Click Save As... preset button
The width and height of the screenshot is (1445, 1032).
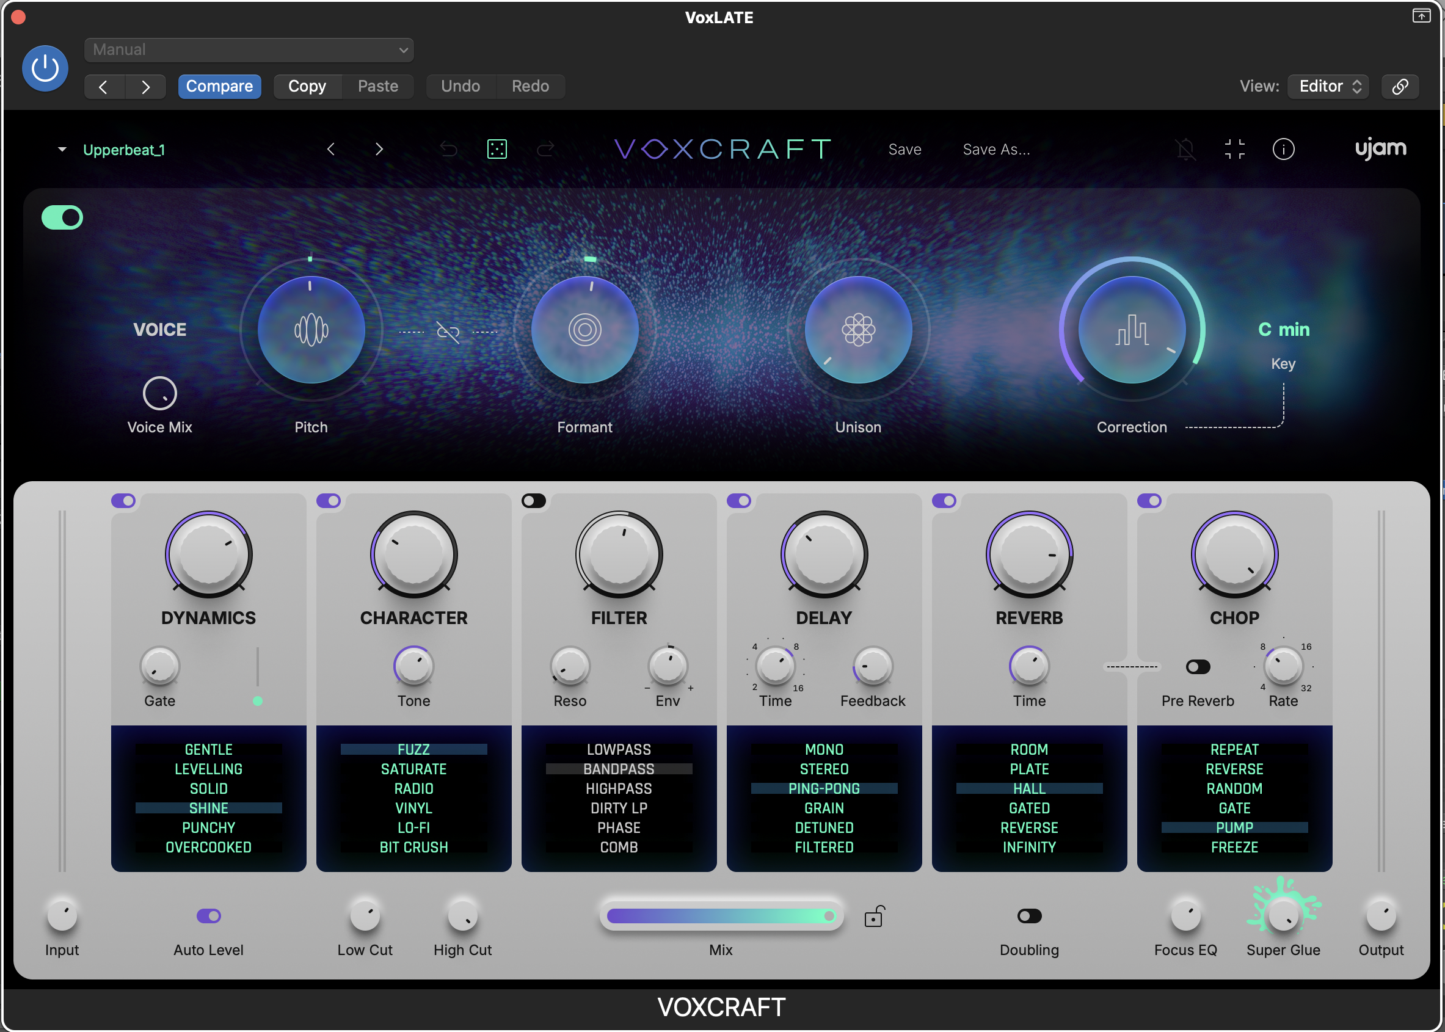(x=996, y=150)
